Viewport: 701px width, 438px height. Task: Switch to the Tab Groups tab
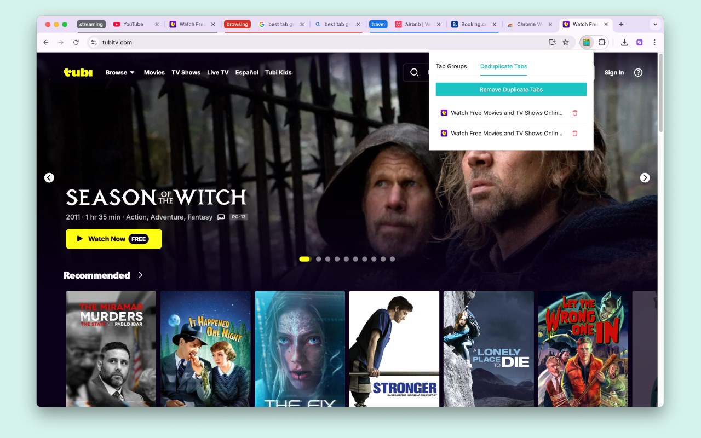(451, 66)
